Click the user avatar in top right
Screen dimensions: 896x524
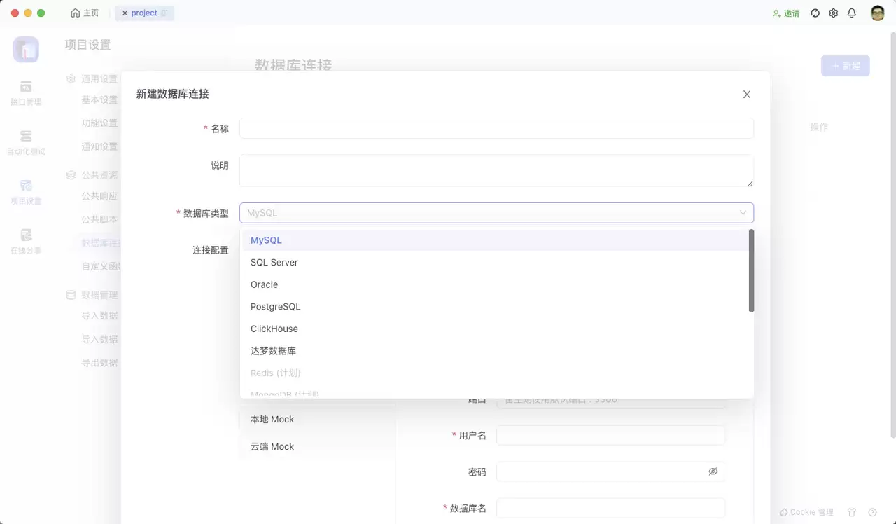(x=878, y=13)
